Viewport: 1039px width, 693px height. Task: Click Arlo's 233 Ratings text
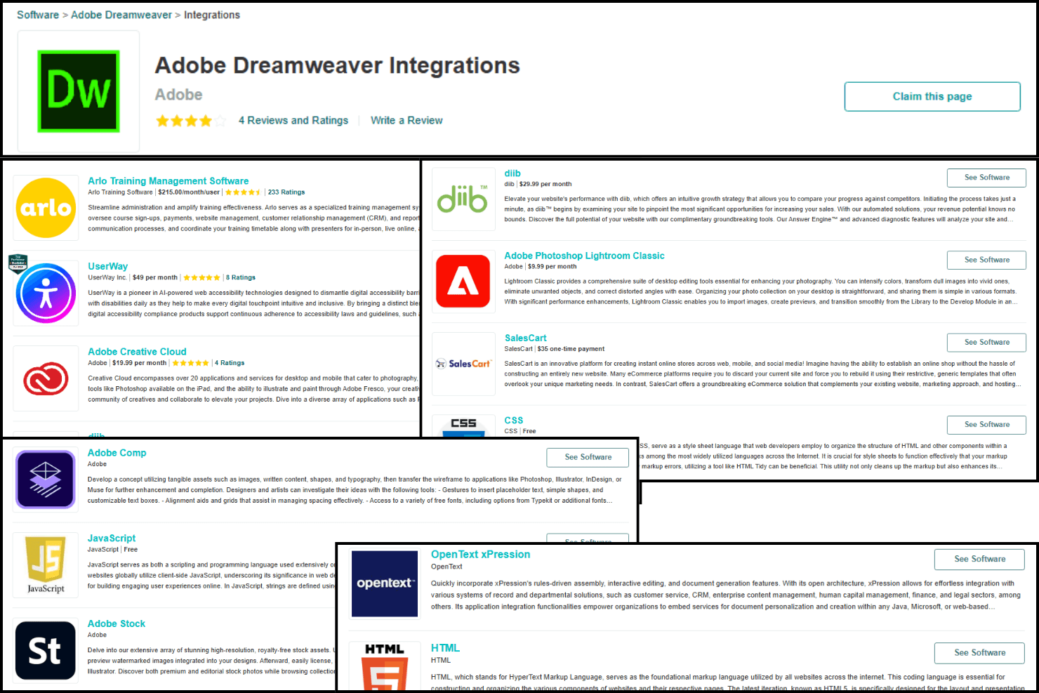(x=286, y=192)
